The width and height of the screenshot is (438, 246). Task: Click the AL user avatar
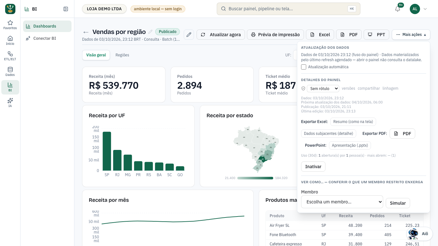point(415,9)
